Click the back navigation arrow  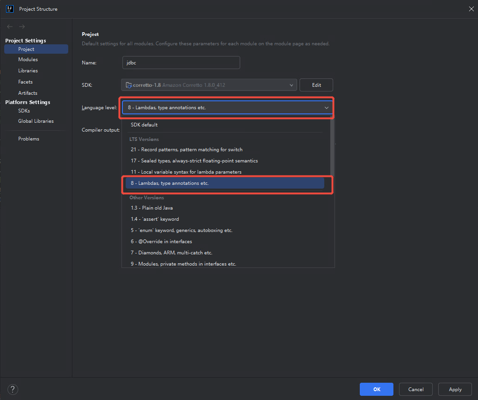(10, 27)
